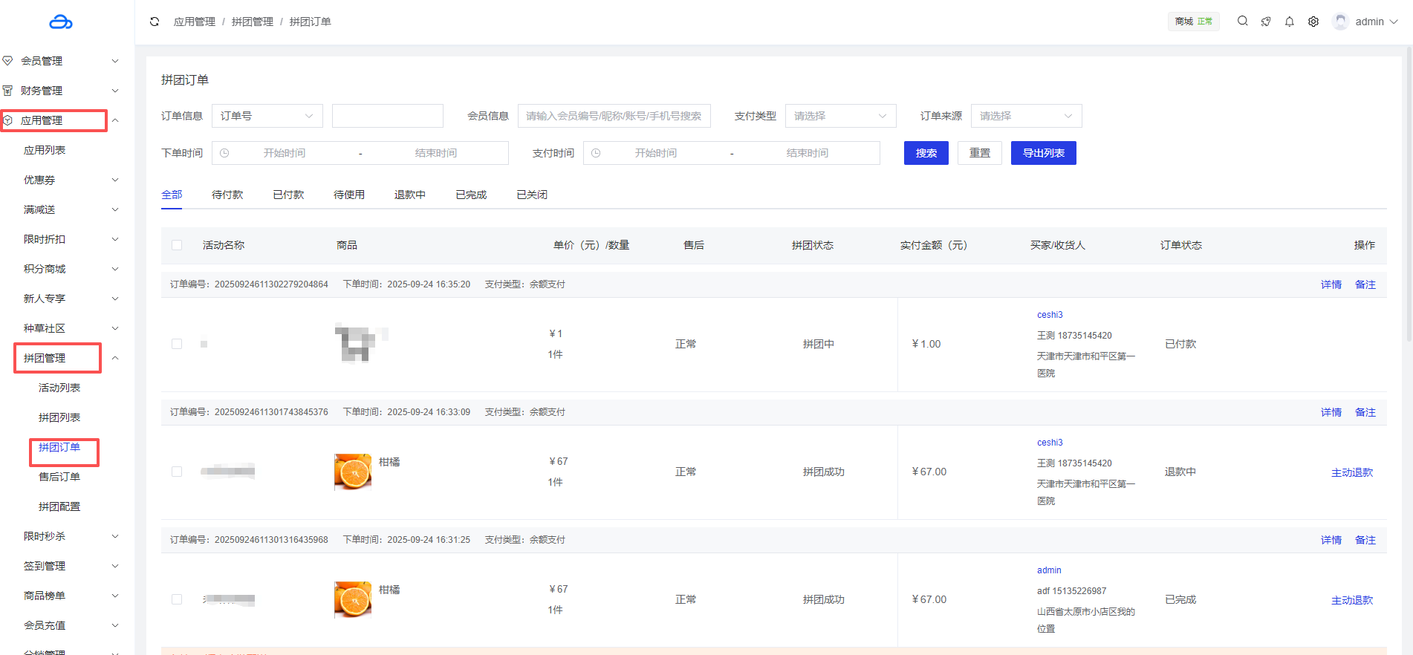Switch to the 已完成 tab
Viewport: 1413px width, 655px height.
(x=471, y=195)
